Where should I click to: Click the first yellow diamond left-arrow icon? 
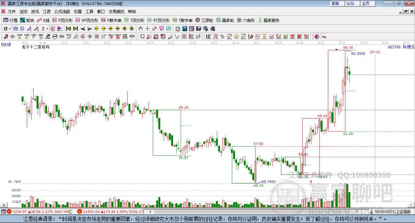click(x=96, y=29)
